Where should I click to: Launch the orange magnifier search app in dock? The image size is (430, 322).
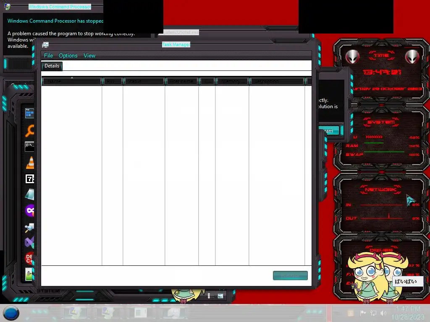30,130
